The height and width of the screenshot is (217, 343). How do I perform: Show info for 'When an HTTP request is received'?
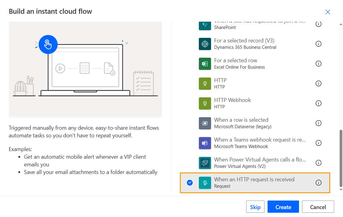319,183
